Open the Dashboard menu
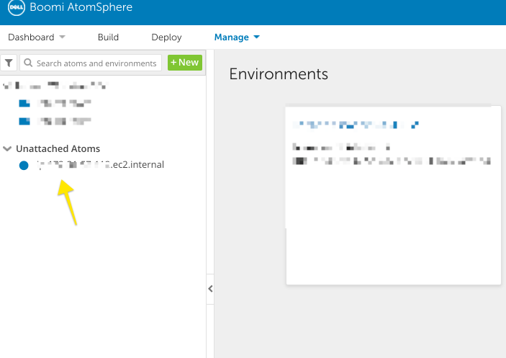The image size is (506, 358). (31, 37)
